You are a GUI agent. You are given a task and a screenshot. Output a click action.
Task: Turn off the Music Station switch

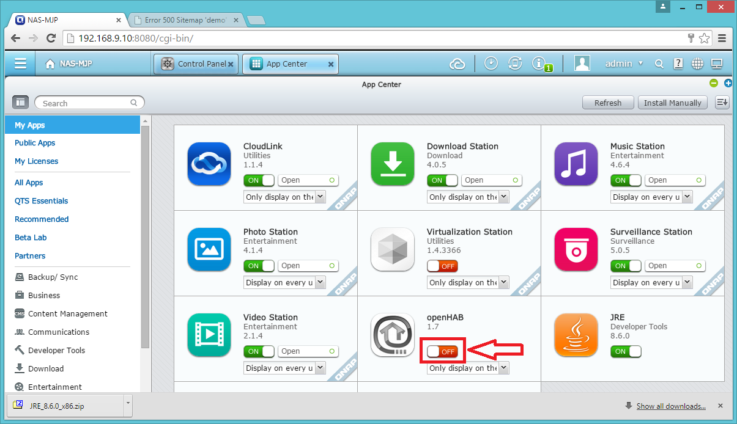pos(626,180)
